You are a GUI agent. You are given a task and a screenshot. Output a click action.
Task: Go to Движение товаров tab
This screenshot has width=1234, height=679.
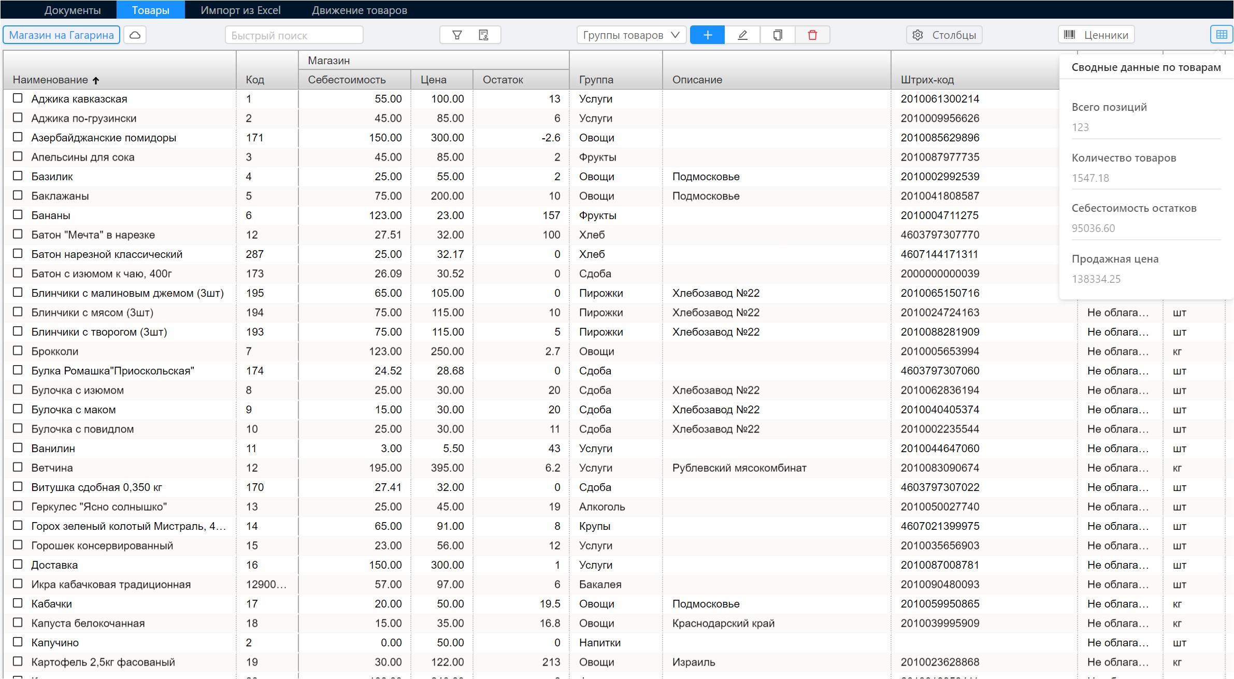coord(360,10)
